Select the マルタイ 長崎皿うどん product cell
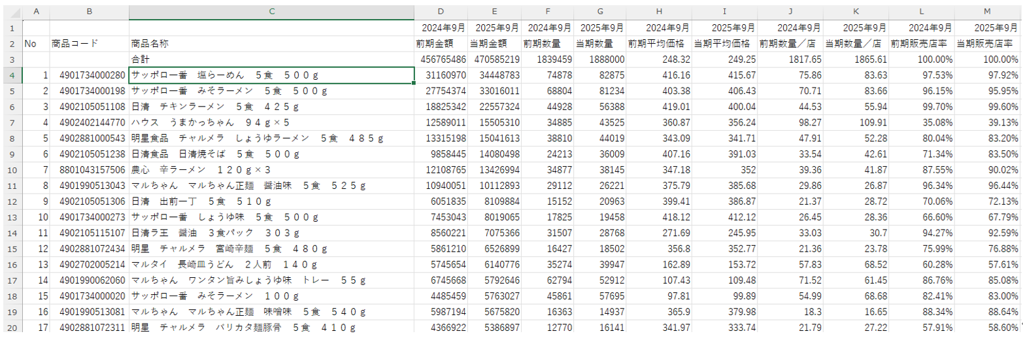The image size is (1023, 340). click(x=271, y=263)
